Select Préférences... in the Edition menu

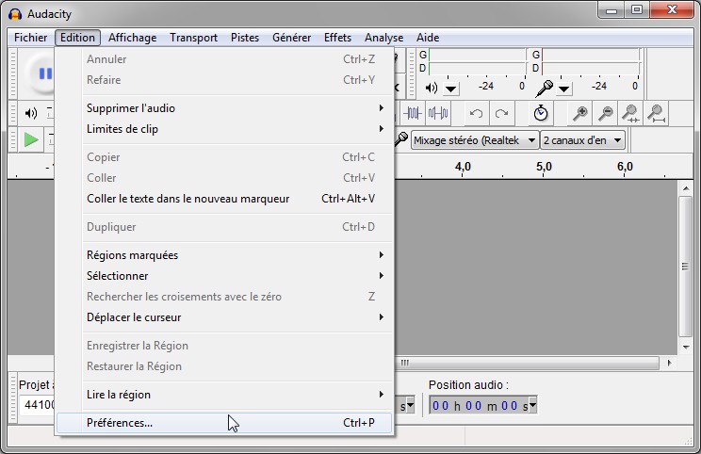pos(120,423)
